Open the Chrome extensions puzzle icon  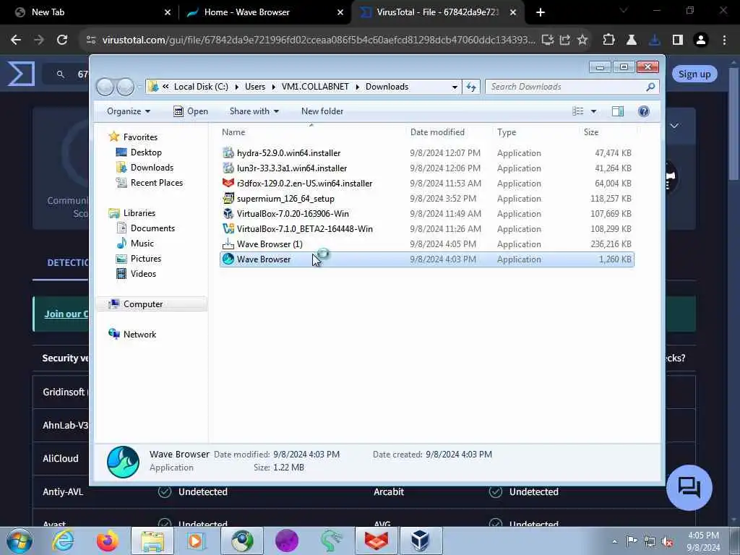[608, 40]
